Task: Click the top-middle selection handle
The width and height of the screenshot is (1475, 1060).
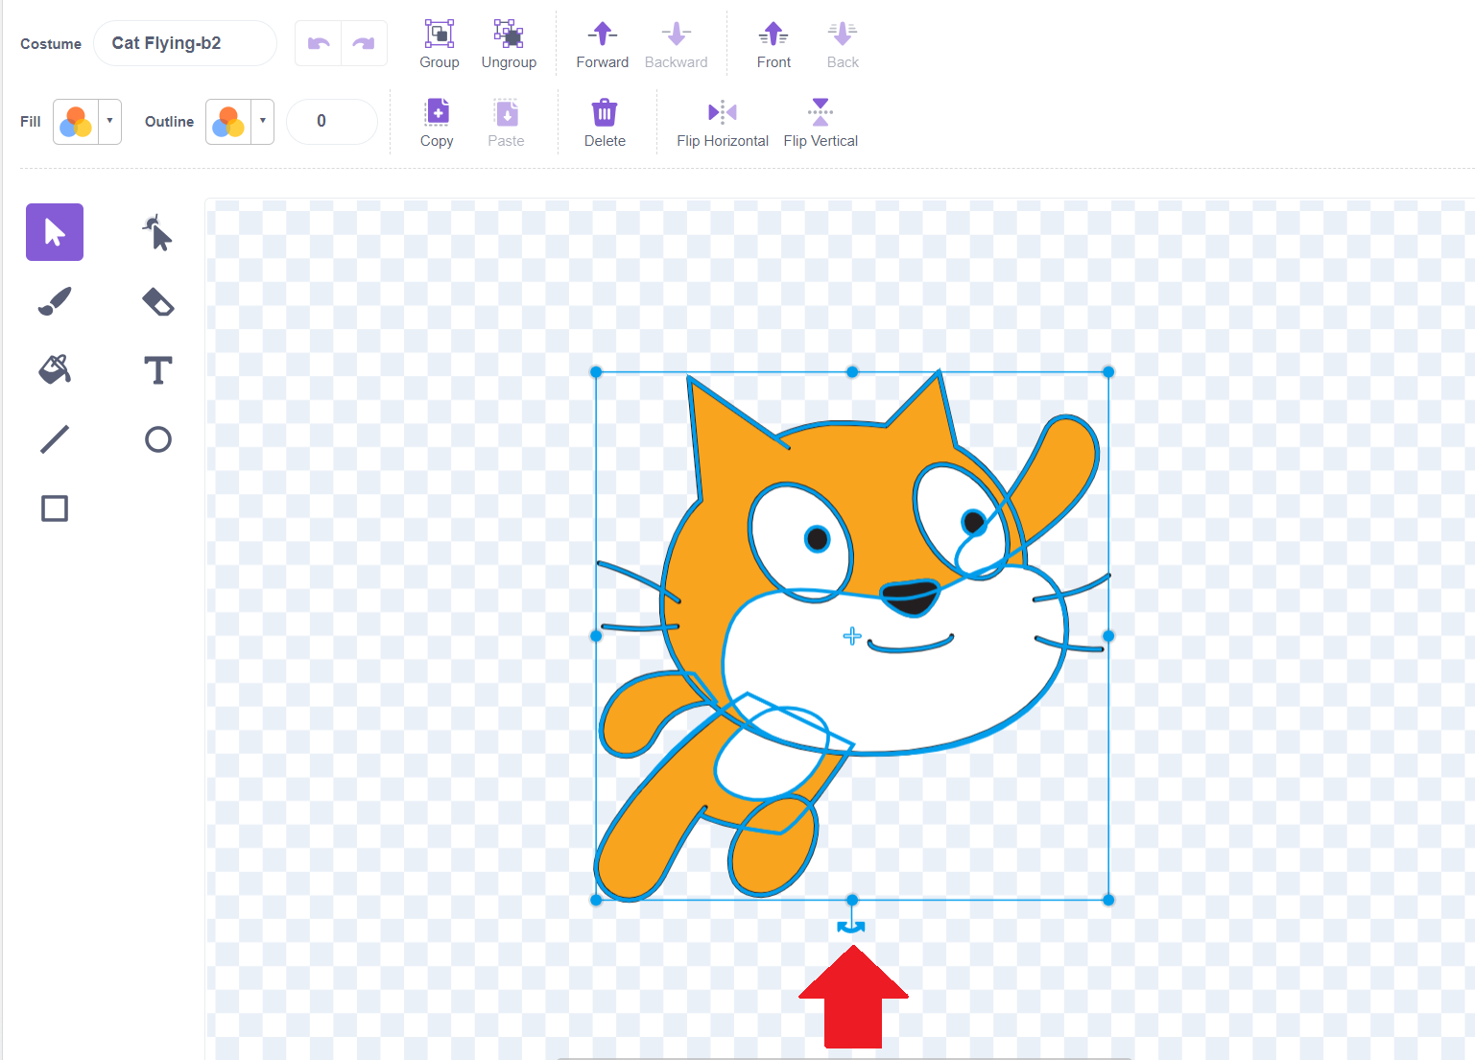Action: tap(852, 372)
